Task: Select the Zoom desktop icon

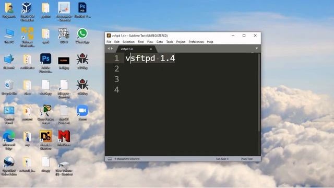Action: click(x=82, y=113)
